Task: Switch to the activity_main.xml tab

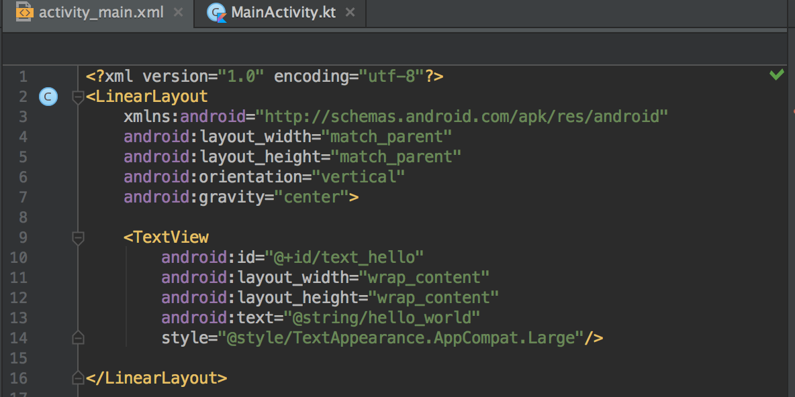Action: click(101, 11)
